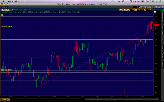The height and width of the screenshot is (102, 164).
Task: Click the window menu icon right of Setup
Action: (163, 7)
